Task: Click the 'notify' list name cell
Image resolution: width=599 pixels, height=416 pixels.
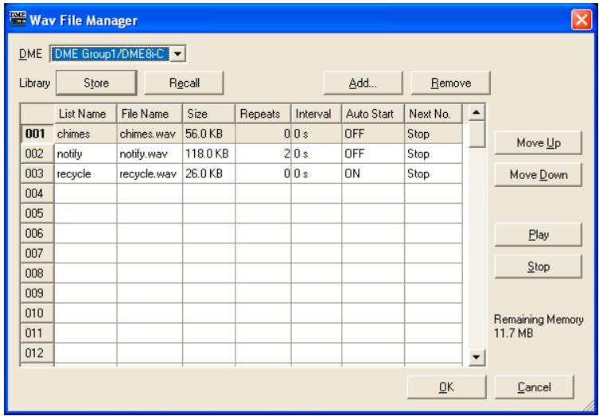Action: [85, 154]
